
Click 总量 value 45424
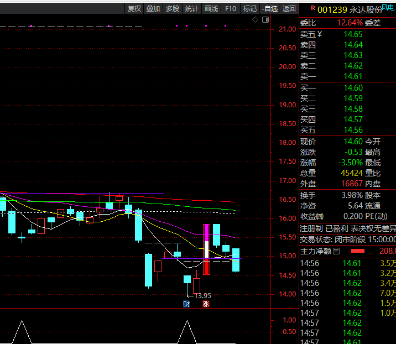(352, 173)
